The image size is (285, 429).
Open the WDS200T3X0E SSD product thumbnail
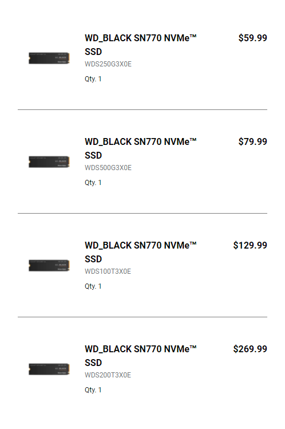point(49,369)
